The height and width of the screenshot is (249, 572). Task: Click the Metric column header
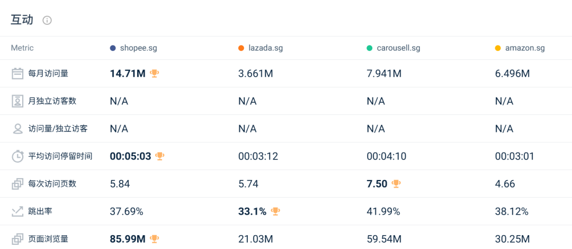[x=22, y=48]
